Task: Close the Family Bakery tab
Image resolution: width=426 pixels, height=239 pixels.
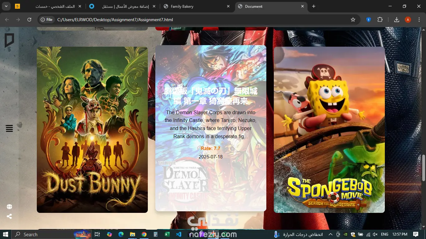Action: pyautogui.click(x=228, y=6)
